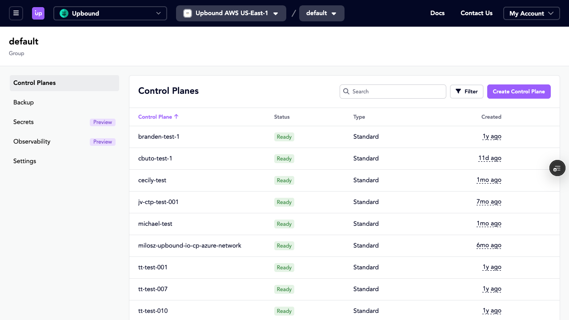Open the Settings section in the sidebar

(x=24, y=161)
